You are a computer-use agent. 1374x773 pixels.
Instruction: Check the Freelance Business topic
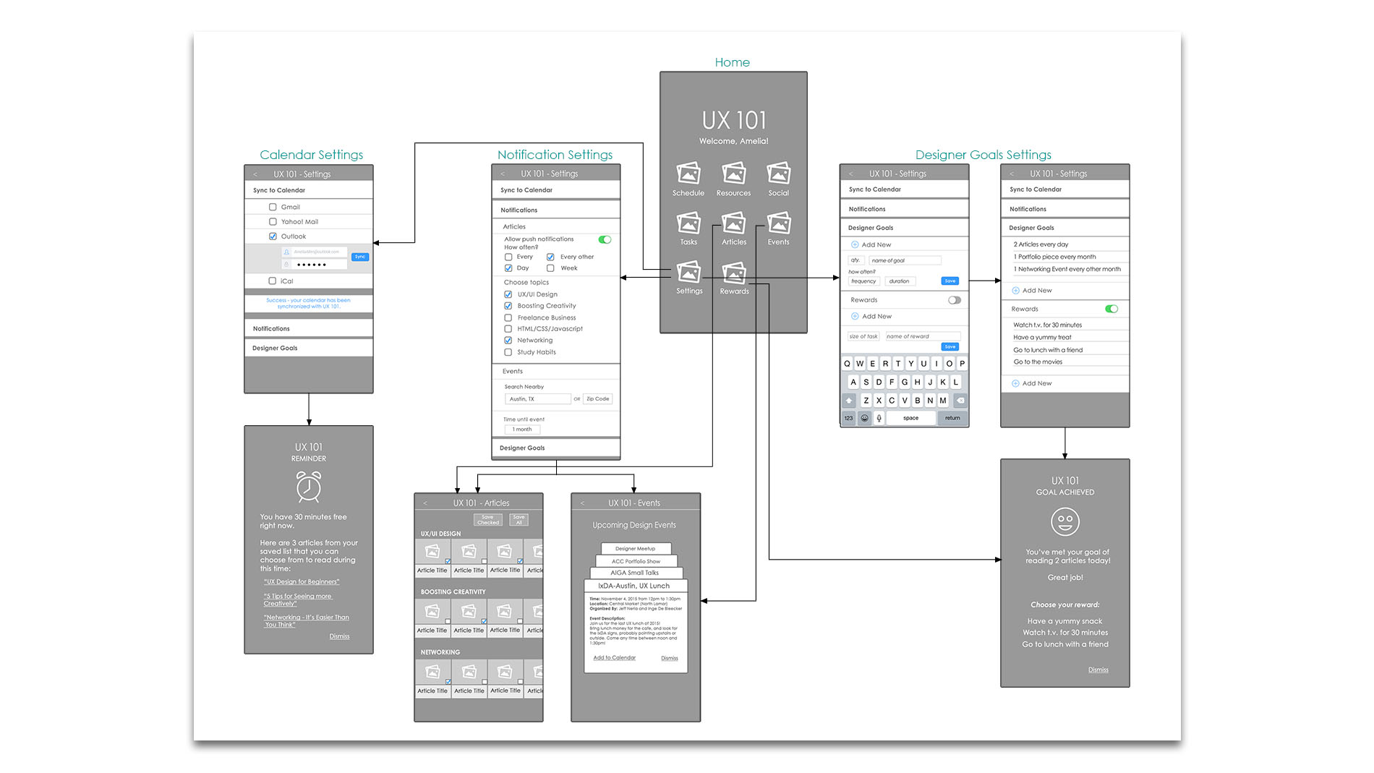tap(508, 317)
